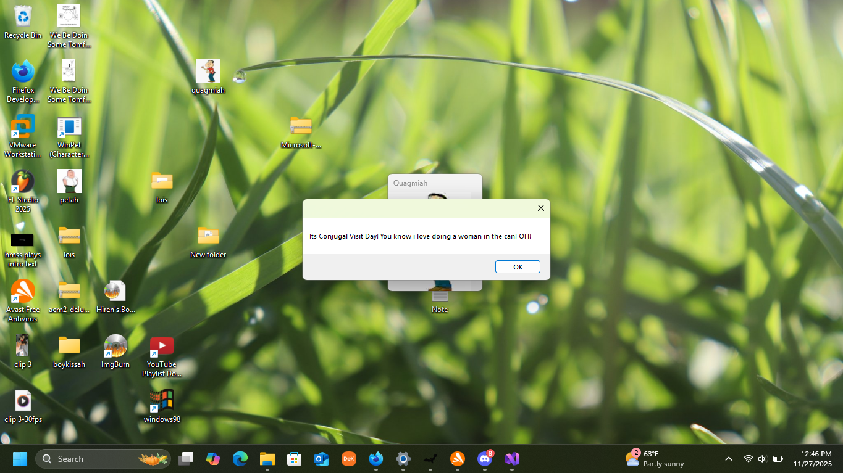Switch to Avast in the taskbar
The image size is (843, 473).
click(458, 459)
